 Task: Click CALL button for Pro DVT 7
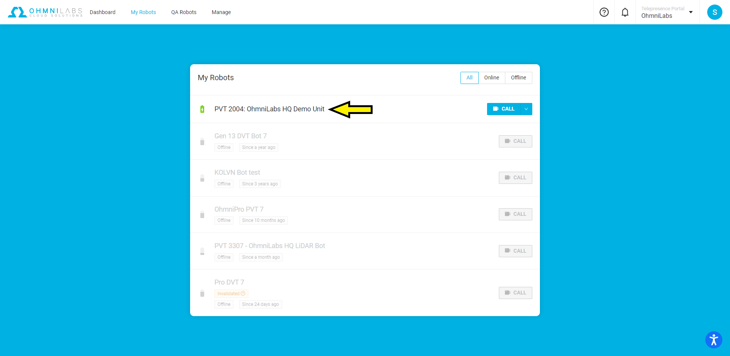coord(516,293)
